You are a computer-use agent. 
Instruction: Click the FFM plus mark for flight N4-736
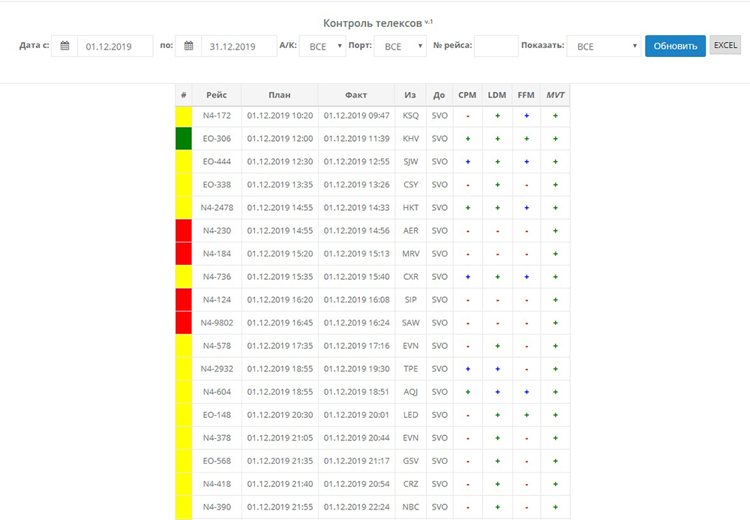tap(526, 276)
